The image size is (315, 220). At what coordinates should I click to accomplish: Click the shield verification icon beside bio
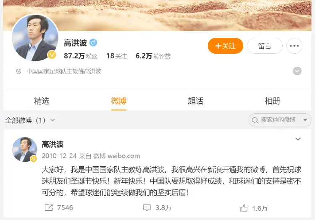pos(18,71)
